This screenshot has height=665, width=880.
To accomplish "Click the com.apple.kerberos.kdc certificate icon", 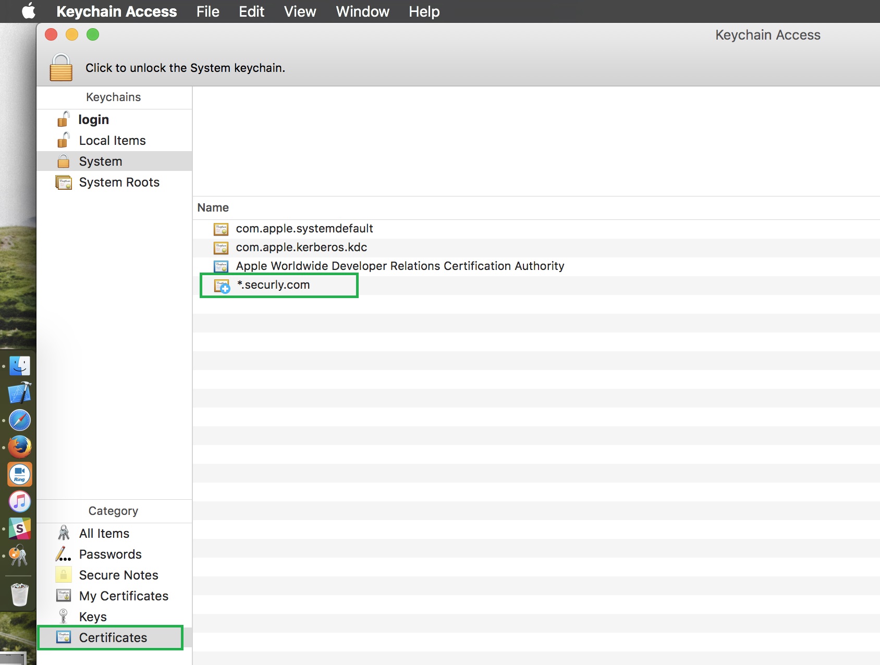I will click(221, 248).
